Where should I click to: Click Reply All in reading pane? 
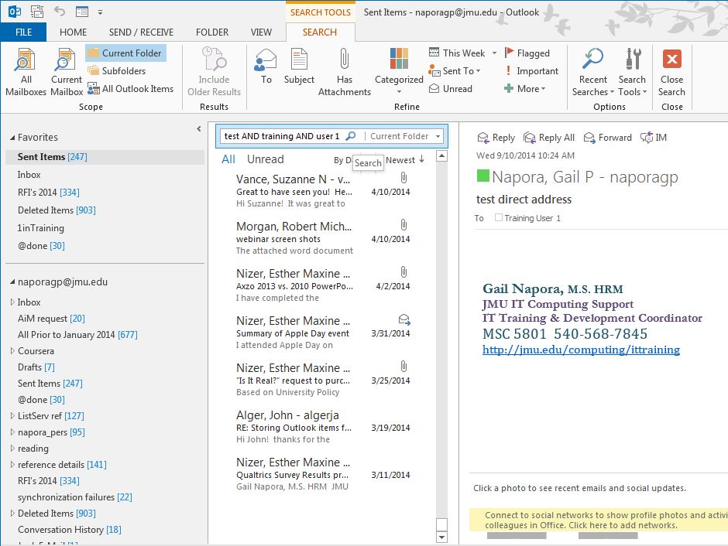[x=549, y=138]
